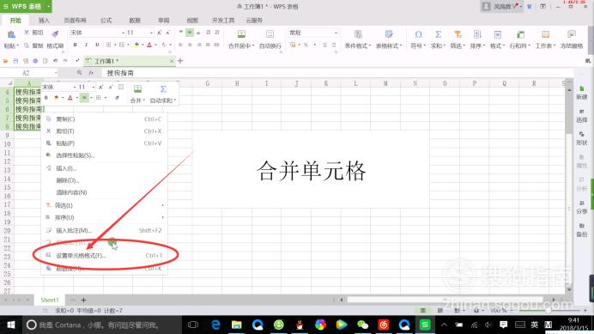Select the Sheet1 sheet tab
The height and width of the screenshot is (334, 594).
(50, 300)
